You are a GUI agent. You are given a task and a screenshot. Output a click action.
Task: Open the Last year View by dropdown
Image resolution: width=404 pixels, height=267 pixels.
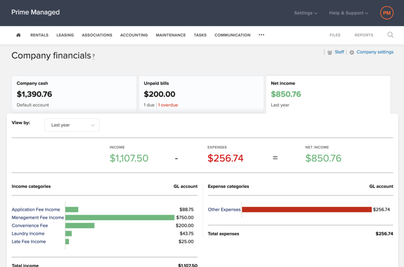(x=72, y=125)
